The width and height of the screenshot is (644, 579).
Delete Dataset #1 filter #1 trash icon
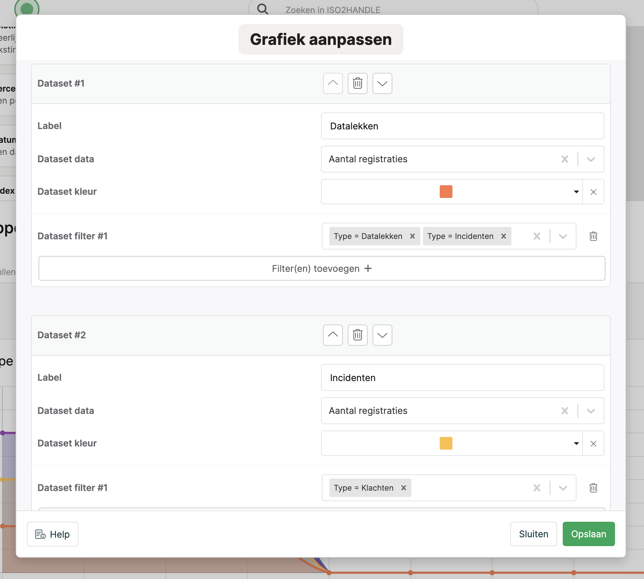point(593,236)
